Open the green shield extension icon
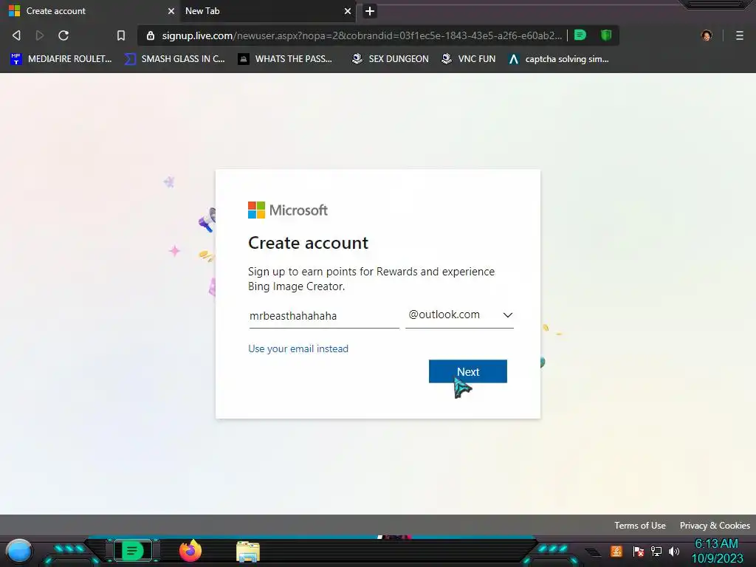The height and width of the screenshot is (567, 756). (606, 35)
